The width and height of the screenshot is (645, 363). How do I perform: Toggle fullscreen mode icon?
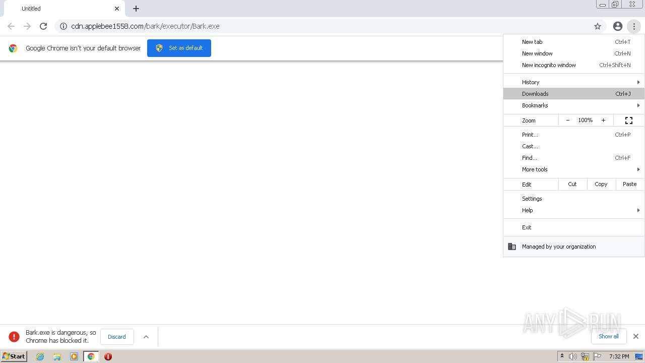pos(629,120)
